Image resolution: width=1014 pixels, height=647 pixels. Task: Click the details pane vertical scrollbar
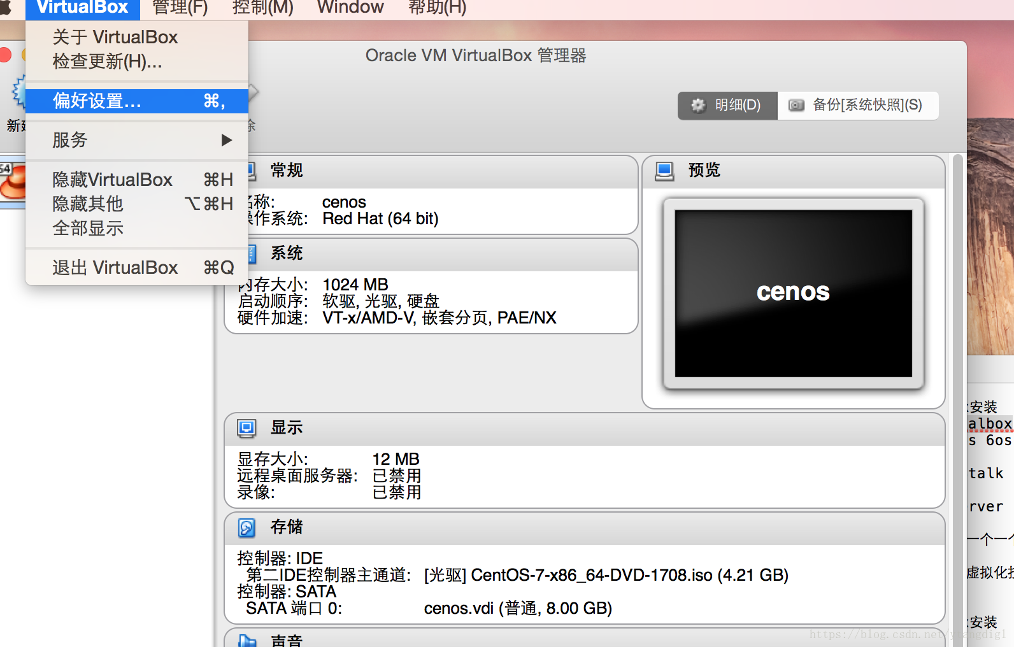[x=957, y=400]
